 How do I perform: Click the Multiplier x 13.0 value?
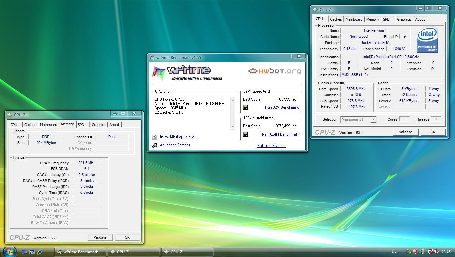tap(356, 95)
